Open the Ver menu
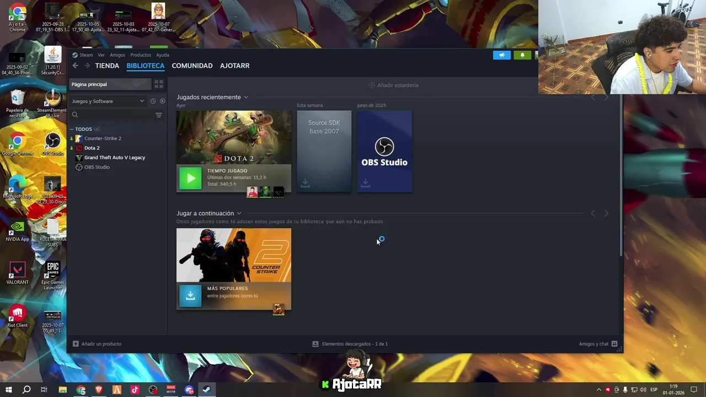The width and height of the screenshot is (706, 397). [x=101, y=55]
